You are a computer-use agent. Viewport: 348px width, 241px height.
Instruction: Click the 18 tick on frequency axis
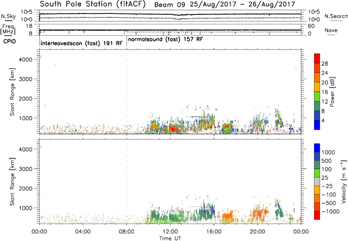click(x=29, y=26)
